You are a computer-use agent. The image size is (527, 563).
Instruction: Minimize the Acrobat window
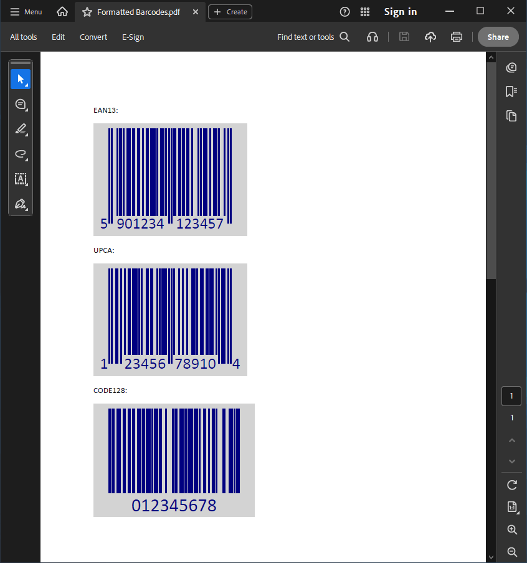coord(450,11)
